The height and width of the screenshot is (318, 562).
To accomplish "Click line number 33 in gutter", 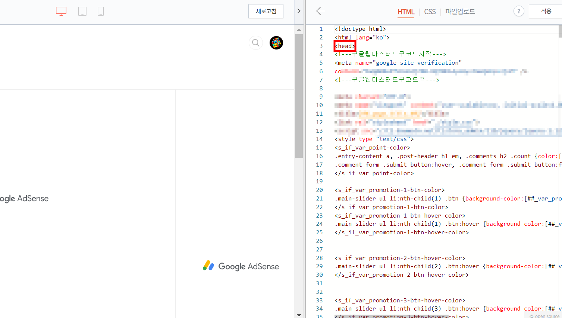I will pos(319,301).
